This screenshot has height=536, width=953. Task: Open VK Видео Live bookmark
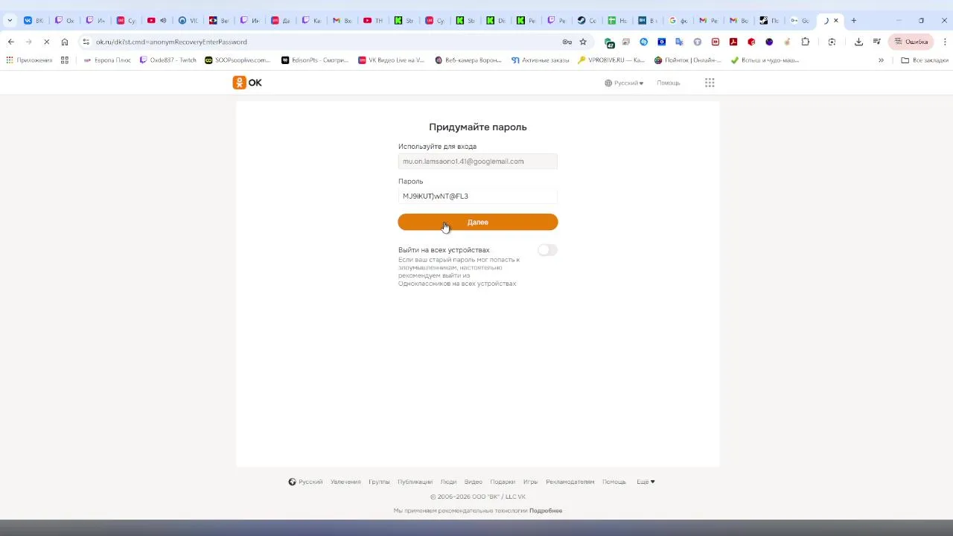click(x=392, y=60)
